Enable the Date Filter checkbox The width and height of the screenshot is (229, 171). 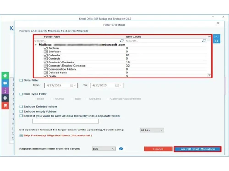pyautogui.click(x=21, y=80)
